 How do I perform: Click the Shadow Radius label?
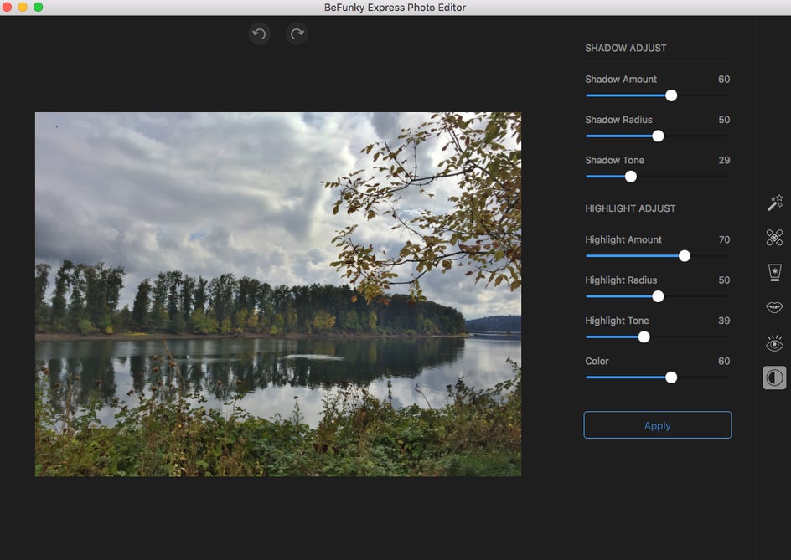point(618,120)
